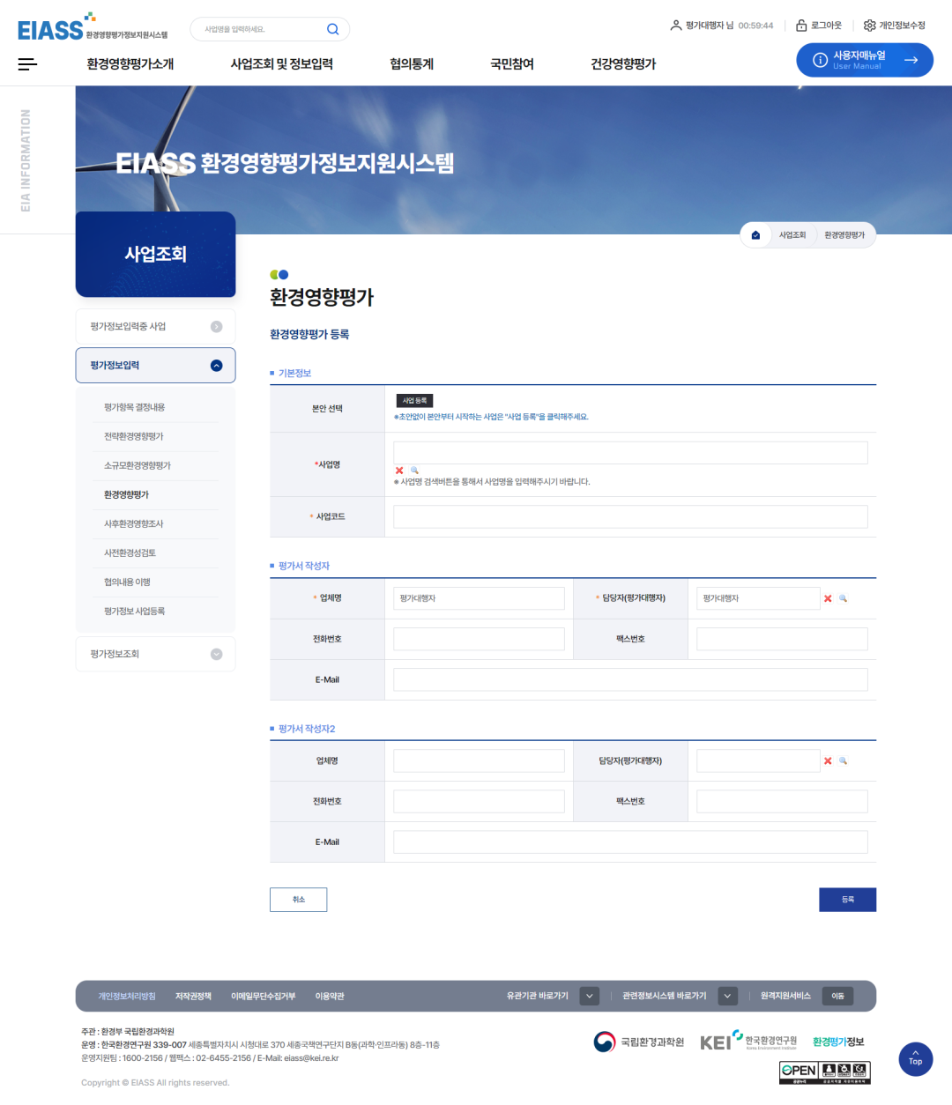Open the 협의통계 top menu

pos(412,63)
